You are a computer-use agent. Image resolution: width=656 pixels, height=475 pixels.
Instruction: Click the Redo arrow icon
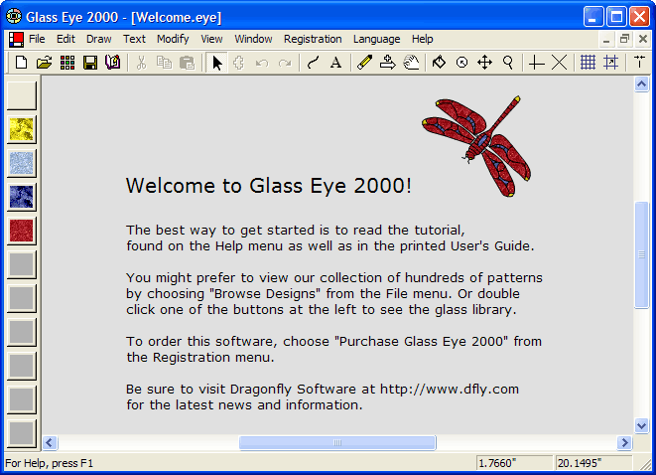[285, 63]
